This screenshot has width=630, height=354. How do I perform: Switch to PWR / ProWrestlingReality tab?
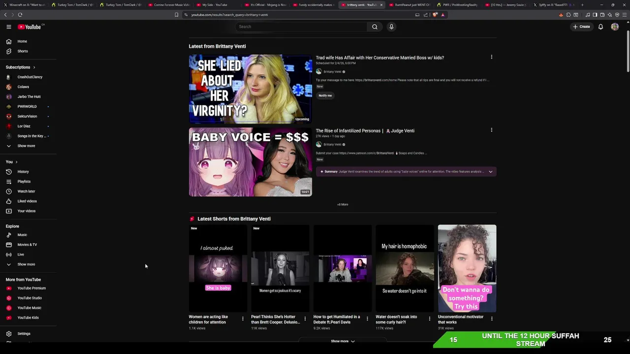[458, 5]
